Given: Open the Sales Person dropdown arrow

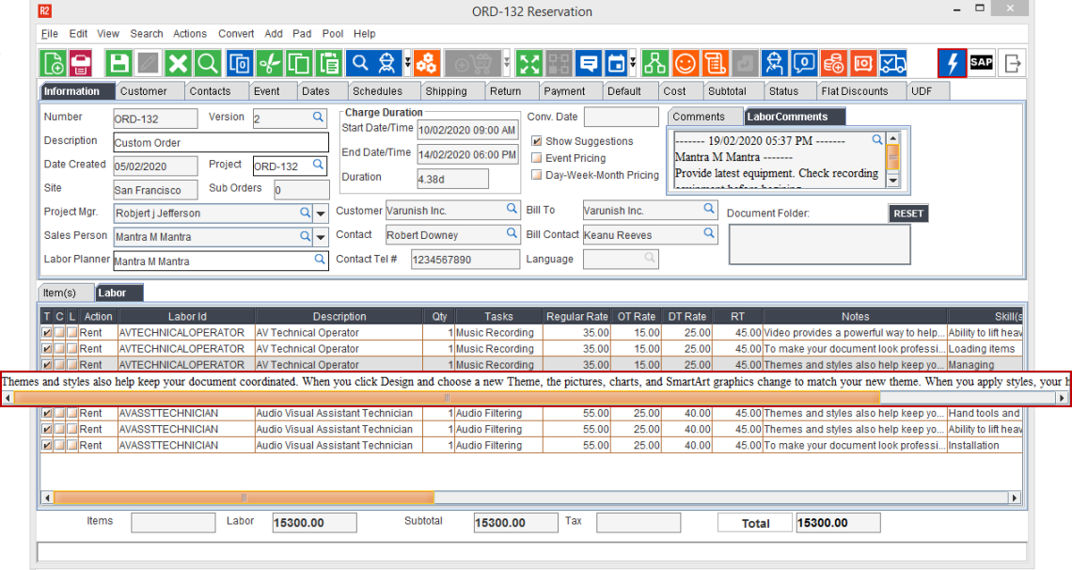Looking at the screenshot, I should tap(322, 237).
